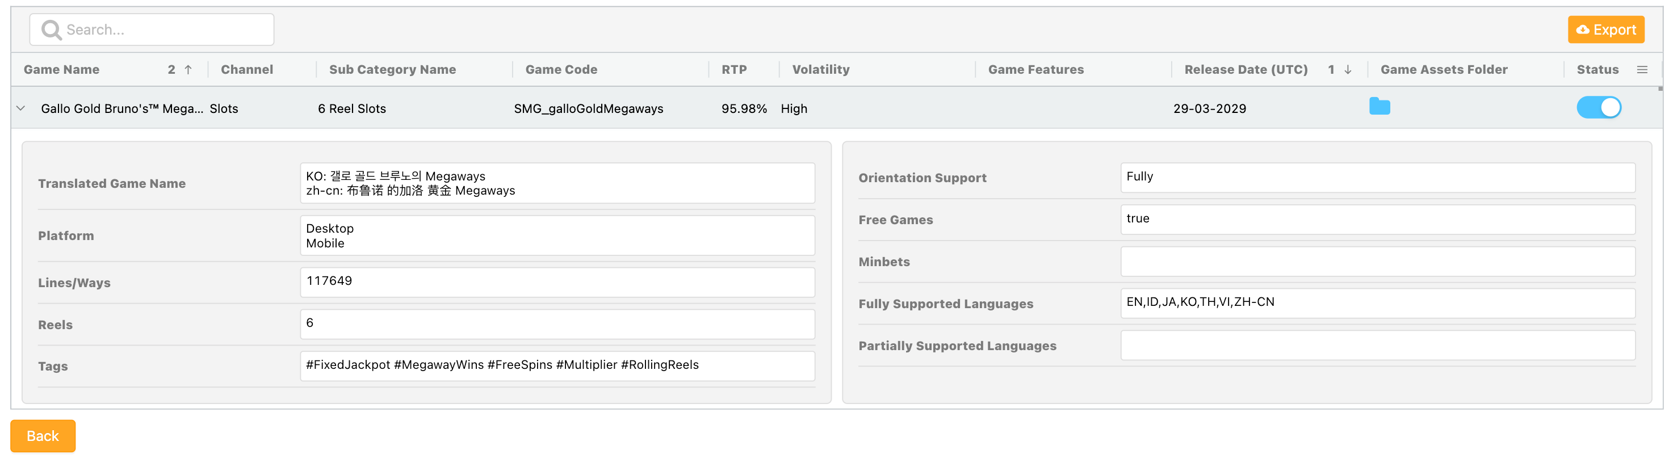
Task: Collapse the Gallo Gold Bruno's row details
Action: click(x=21, y=108)
